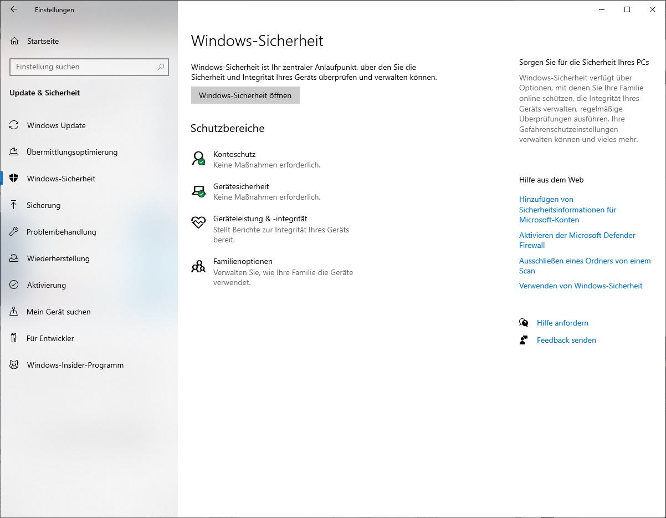This screenshot has height=518, width=666.
Task: Click the Hilfe anfordern link
Action: point(562,323)
